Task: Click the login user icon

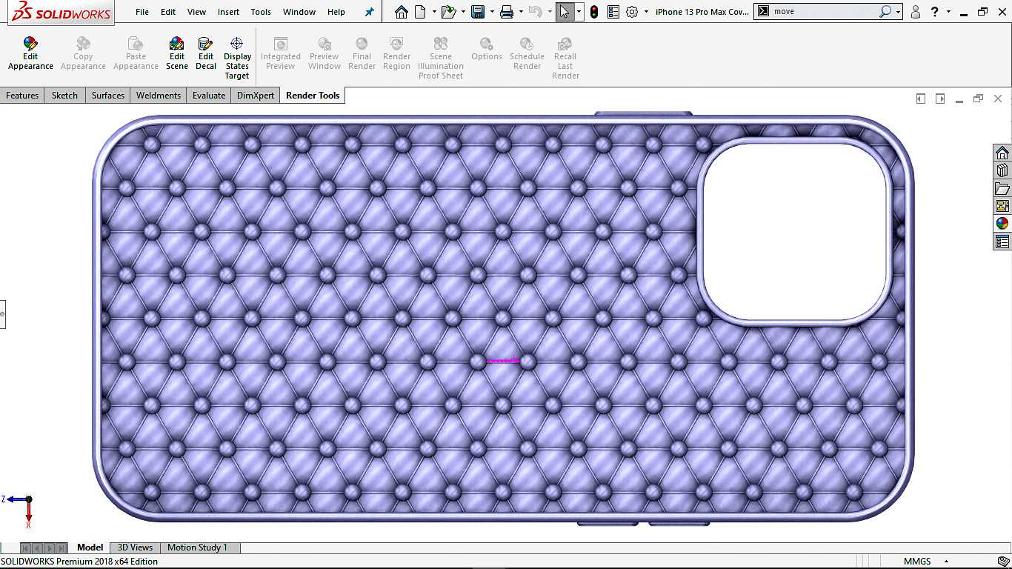Action: (916, 12)
